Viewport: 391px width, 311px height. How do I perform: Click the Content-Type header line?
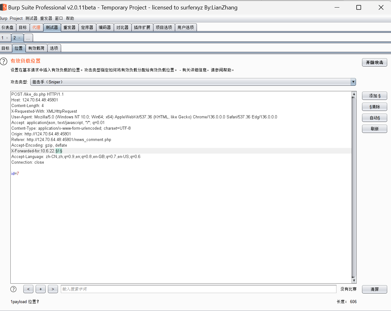pos(71,128)
